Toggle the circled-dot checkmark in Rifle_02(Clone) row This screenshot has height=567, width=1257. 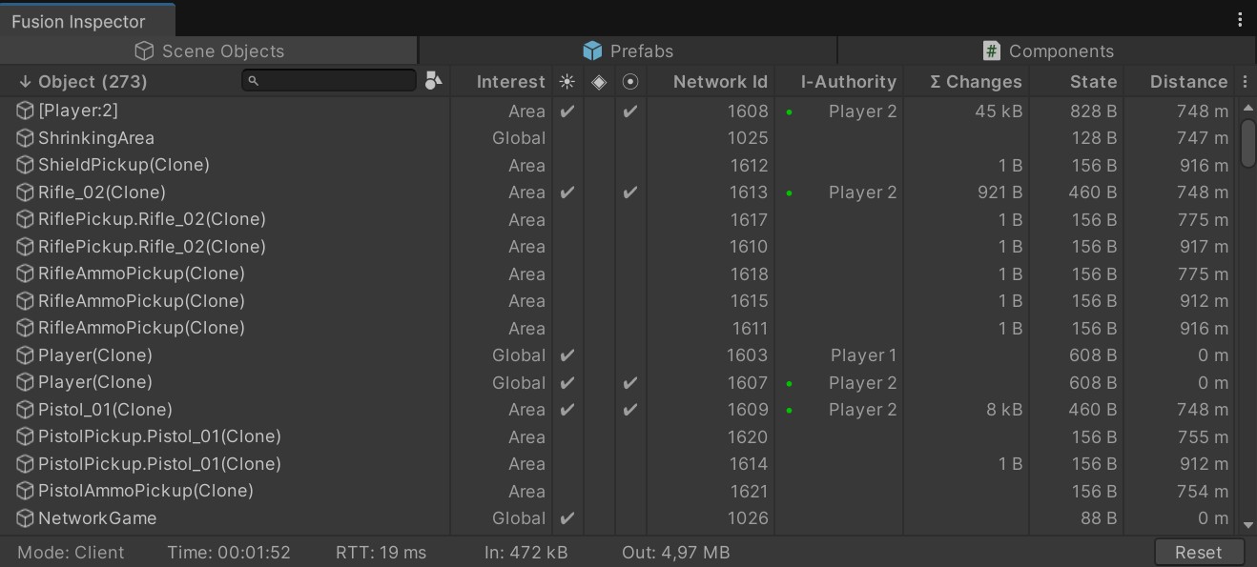630,192
